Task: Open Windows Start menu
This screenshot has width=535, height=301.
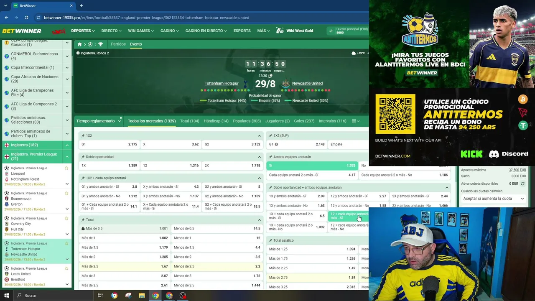Action: [x=6, y=296]
